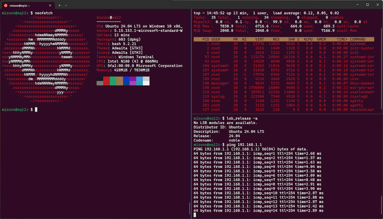Select the init-syste+ process row
383x219 pixels.
pyautogui.click(x=284, y=48)
